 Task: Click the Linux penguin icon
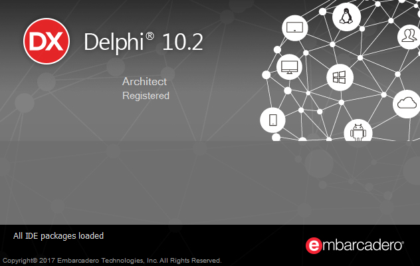[346, 17]
